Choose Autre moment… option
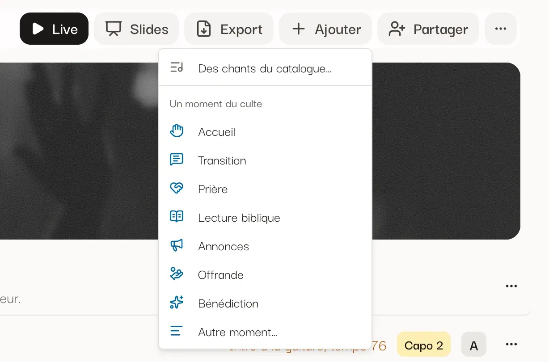The height and width of the screenshot is (362, 549). coord(265,332)
